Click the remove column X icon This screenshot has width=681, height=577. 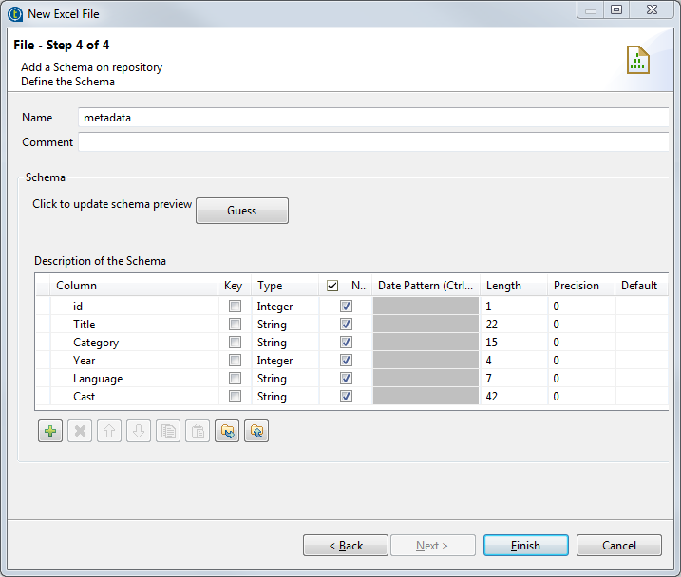pyautogui.click(x=80, y=431)
